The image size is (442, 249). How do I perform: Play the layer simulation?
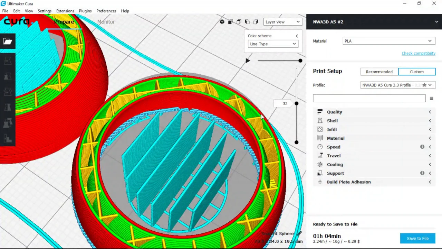point(248,61)
